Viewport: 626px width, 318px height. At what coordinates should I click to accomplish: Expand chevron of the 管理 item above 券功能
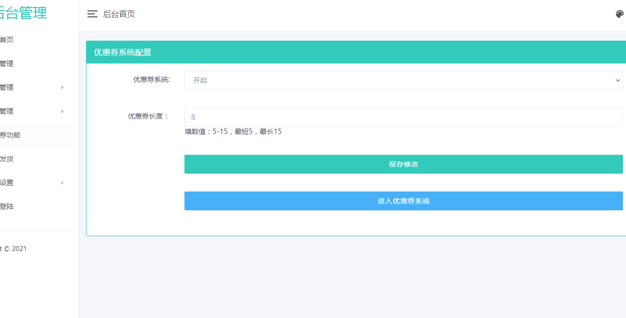click(x=62, y=111)
